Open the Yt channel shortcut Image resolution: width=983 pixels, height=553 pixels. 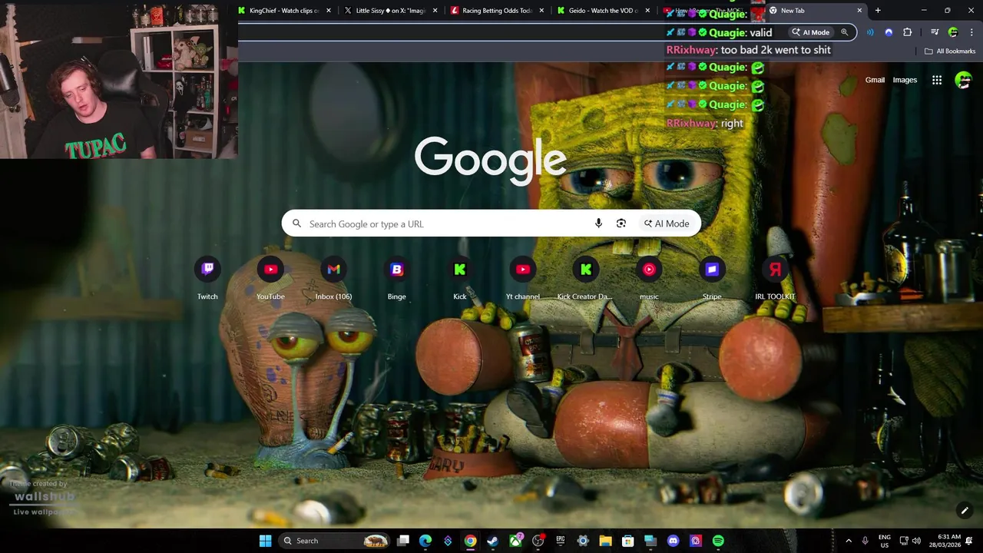pos(523,279)
